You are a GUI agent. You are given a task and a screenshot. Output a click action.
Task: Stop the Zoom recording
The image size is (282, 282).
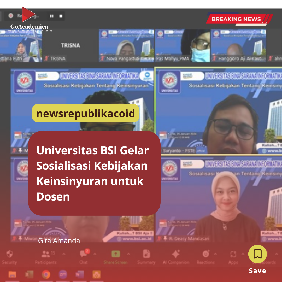click(61, 16)
